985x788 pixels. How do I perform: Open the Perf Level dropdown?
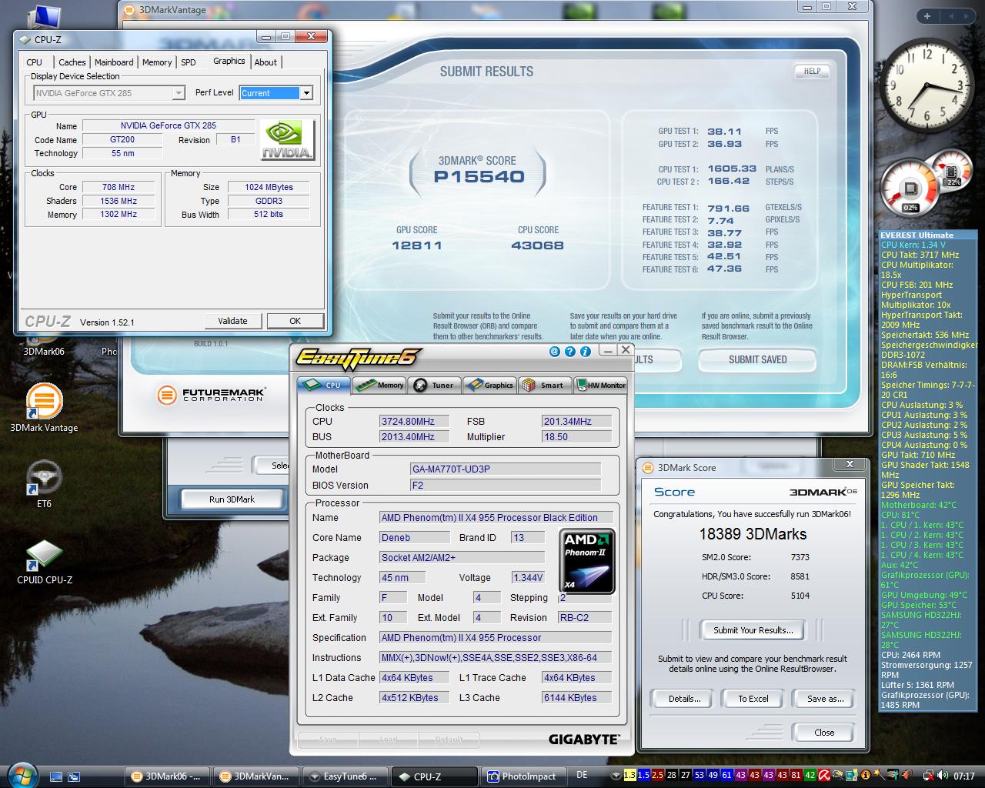[306, 93]
